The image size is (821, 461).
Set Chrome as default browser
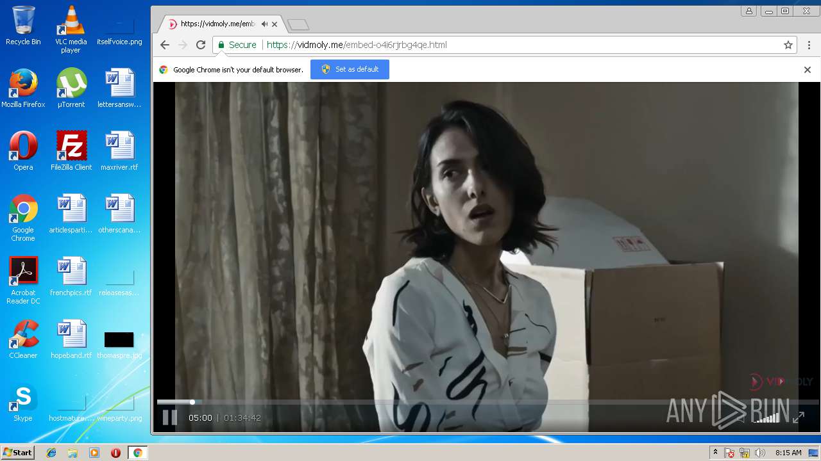350,69
